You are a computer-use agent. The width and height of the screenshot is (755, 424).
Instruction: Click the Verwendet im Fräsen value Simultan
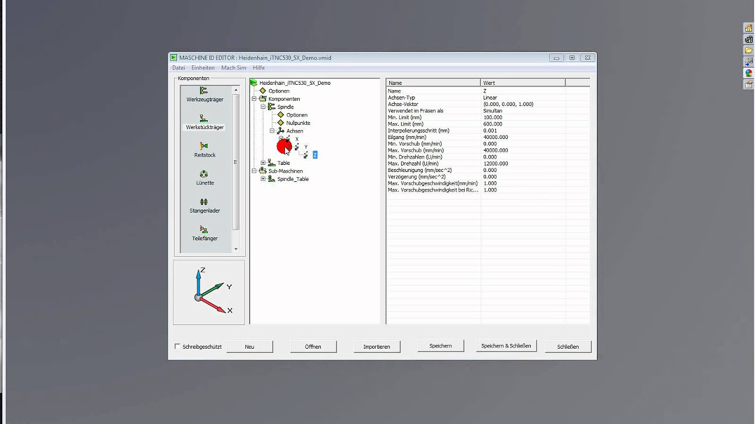[x=493, y=111]
